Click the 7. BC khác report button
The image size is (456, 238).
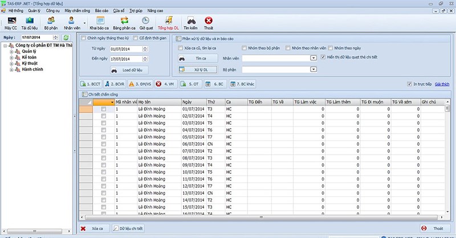pos(242,84)
